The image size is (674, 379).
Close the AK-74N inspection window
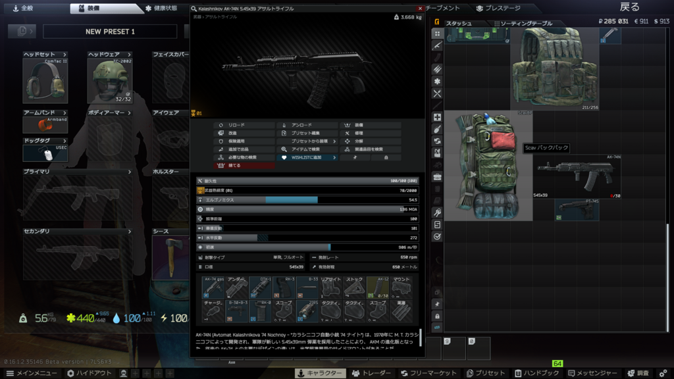point(420,9)
